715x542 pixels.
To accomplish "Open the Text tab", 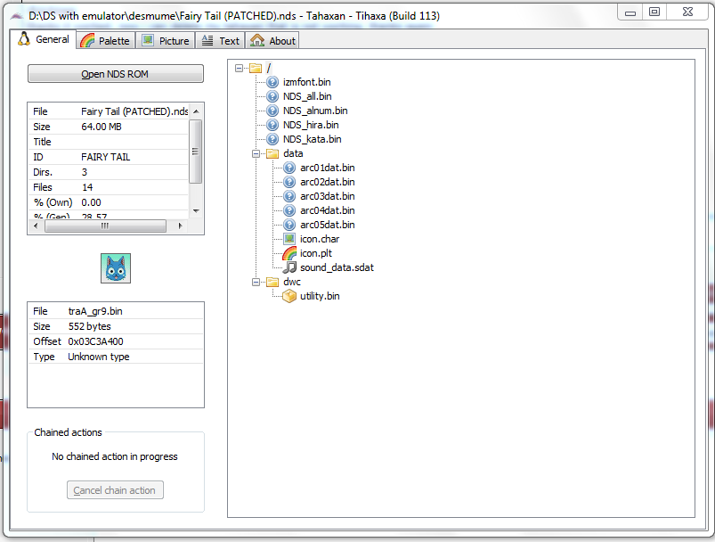I will click(221, 41).
